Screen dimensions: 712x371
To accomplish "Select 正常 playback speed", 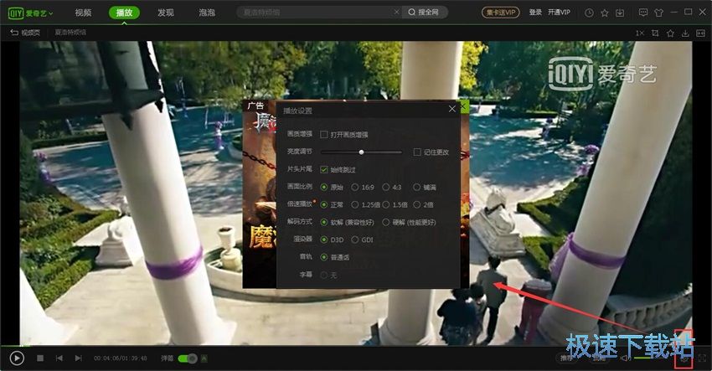I will 333,205.
